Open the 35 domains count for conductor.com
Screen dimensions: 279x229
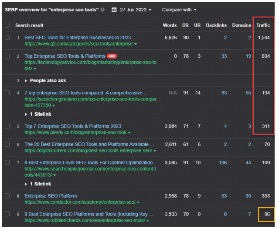tap(248, 196)
